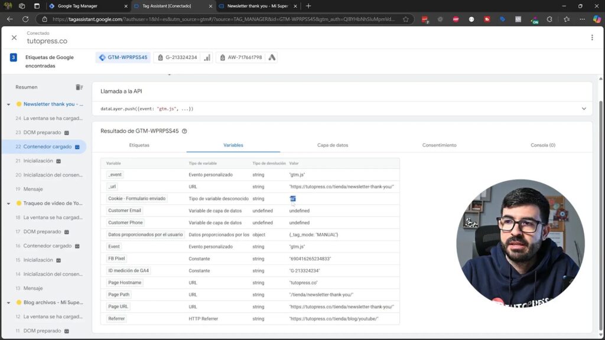
Task: Click the Referrer variable name
Action: [x=116, y=319]
